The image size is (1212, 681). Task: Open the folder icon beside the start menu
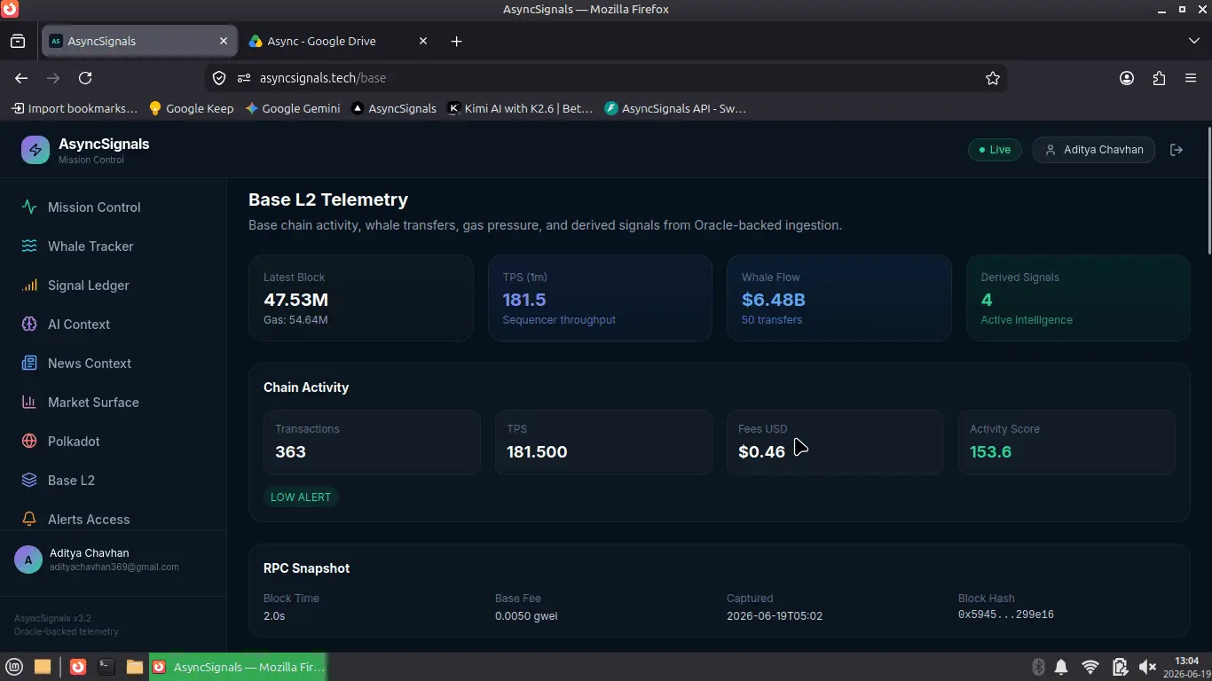pos(42,667)
